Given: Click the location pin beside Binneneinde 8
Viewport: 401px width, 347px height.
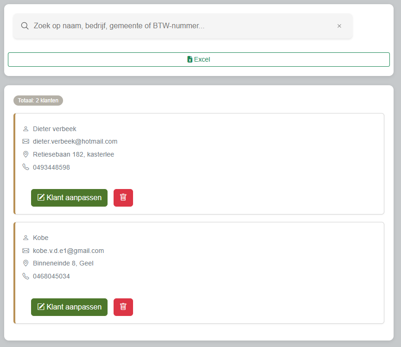Looking at the screenshot, I should tap(25, 263).
